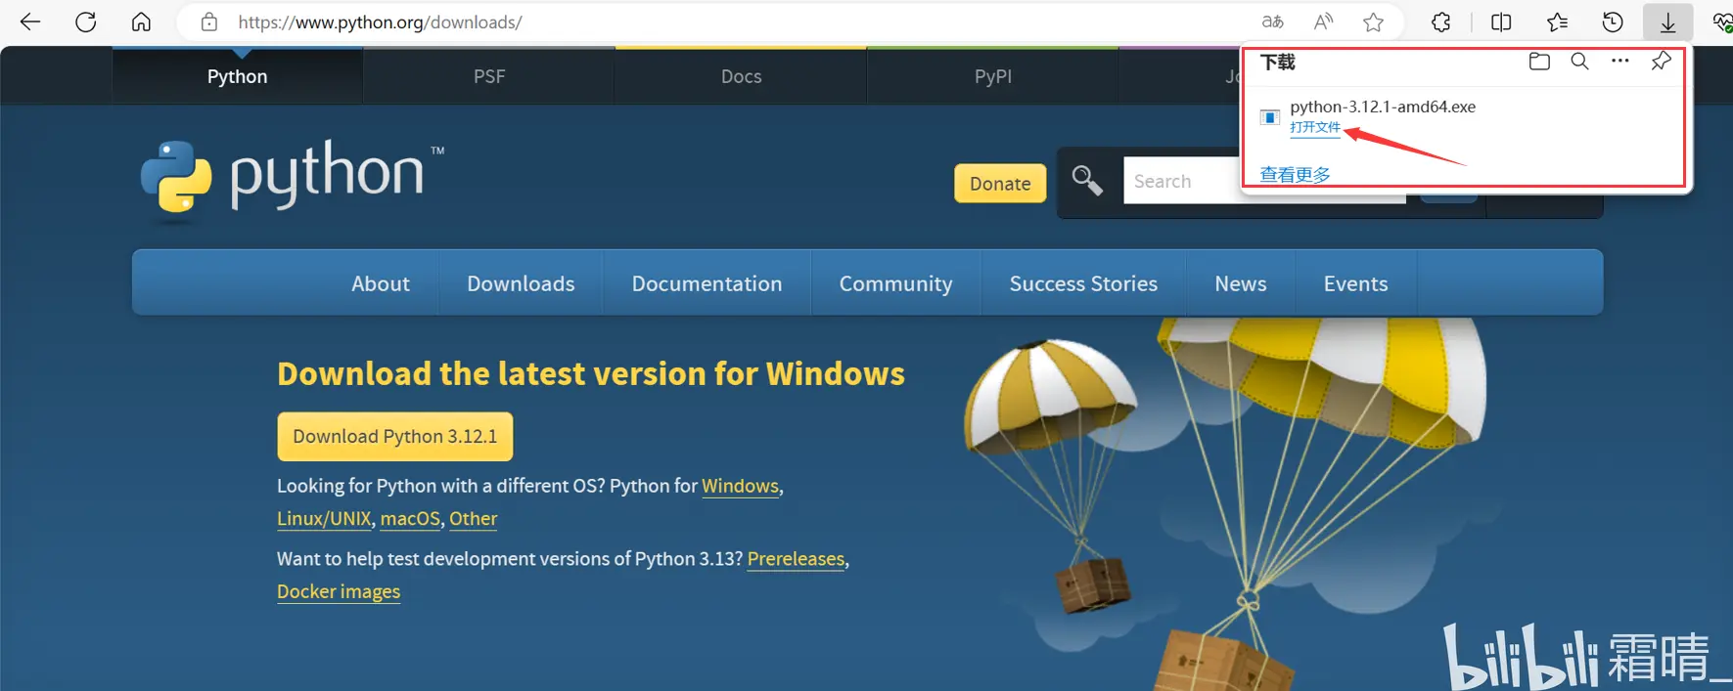Open more options in the downloads panel

tap(1620, 61)
